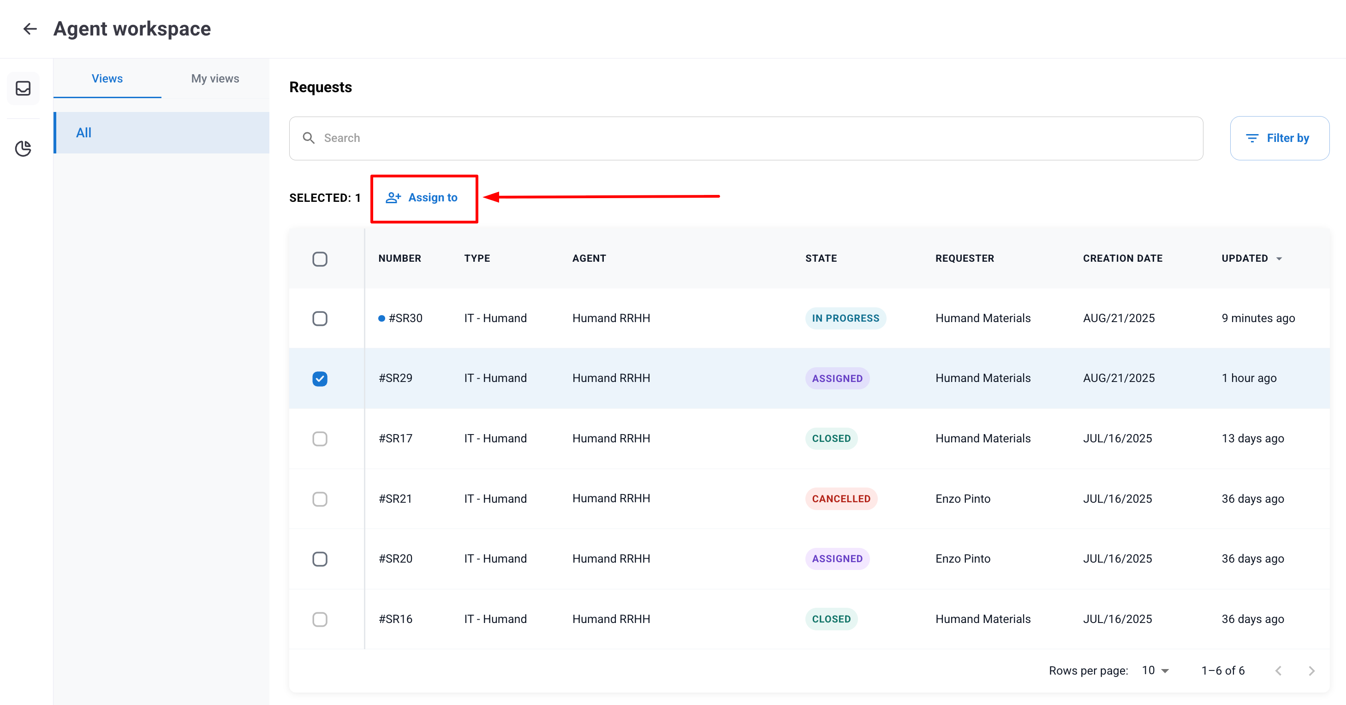Go to previous page arrow
This screenshot has width=1346, height=705.
pyautogui.click(x=1278, y=670)
